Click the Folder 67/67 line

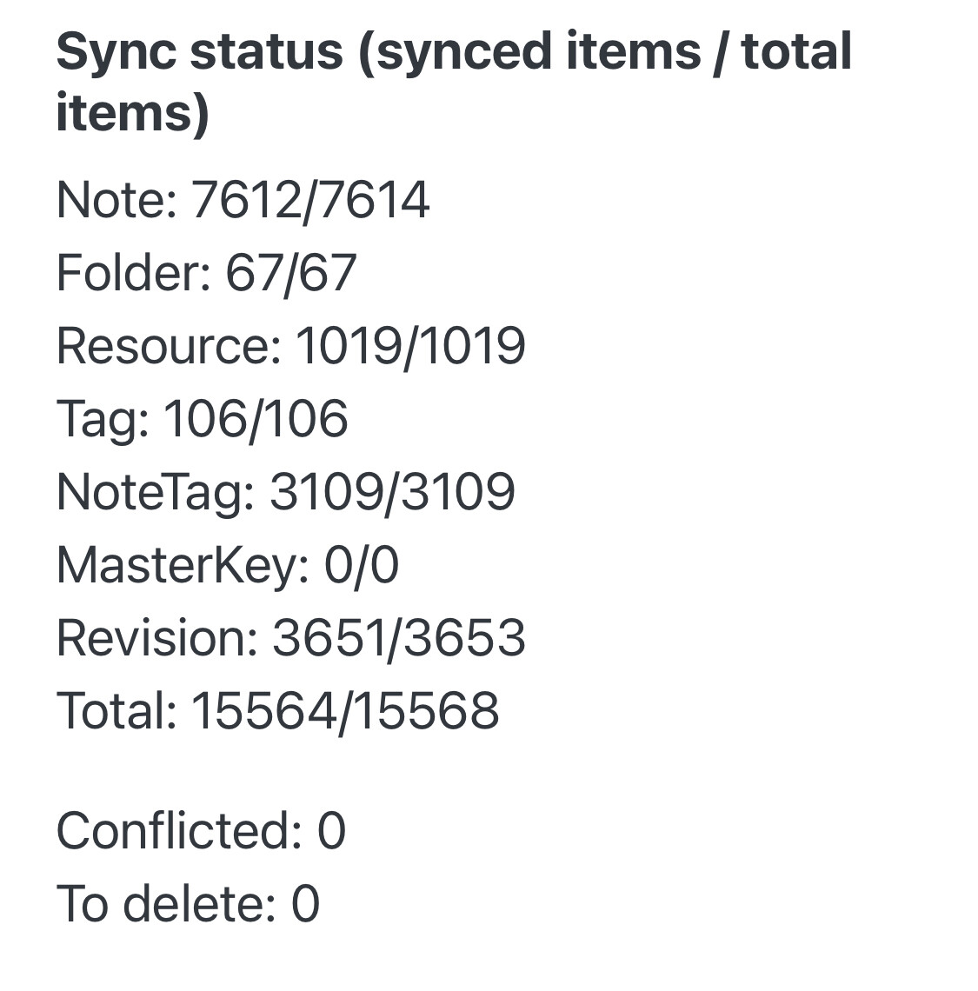[207, 272]
